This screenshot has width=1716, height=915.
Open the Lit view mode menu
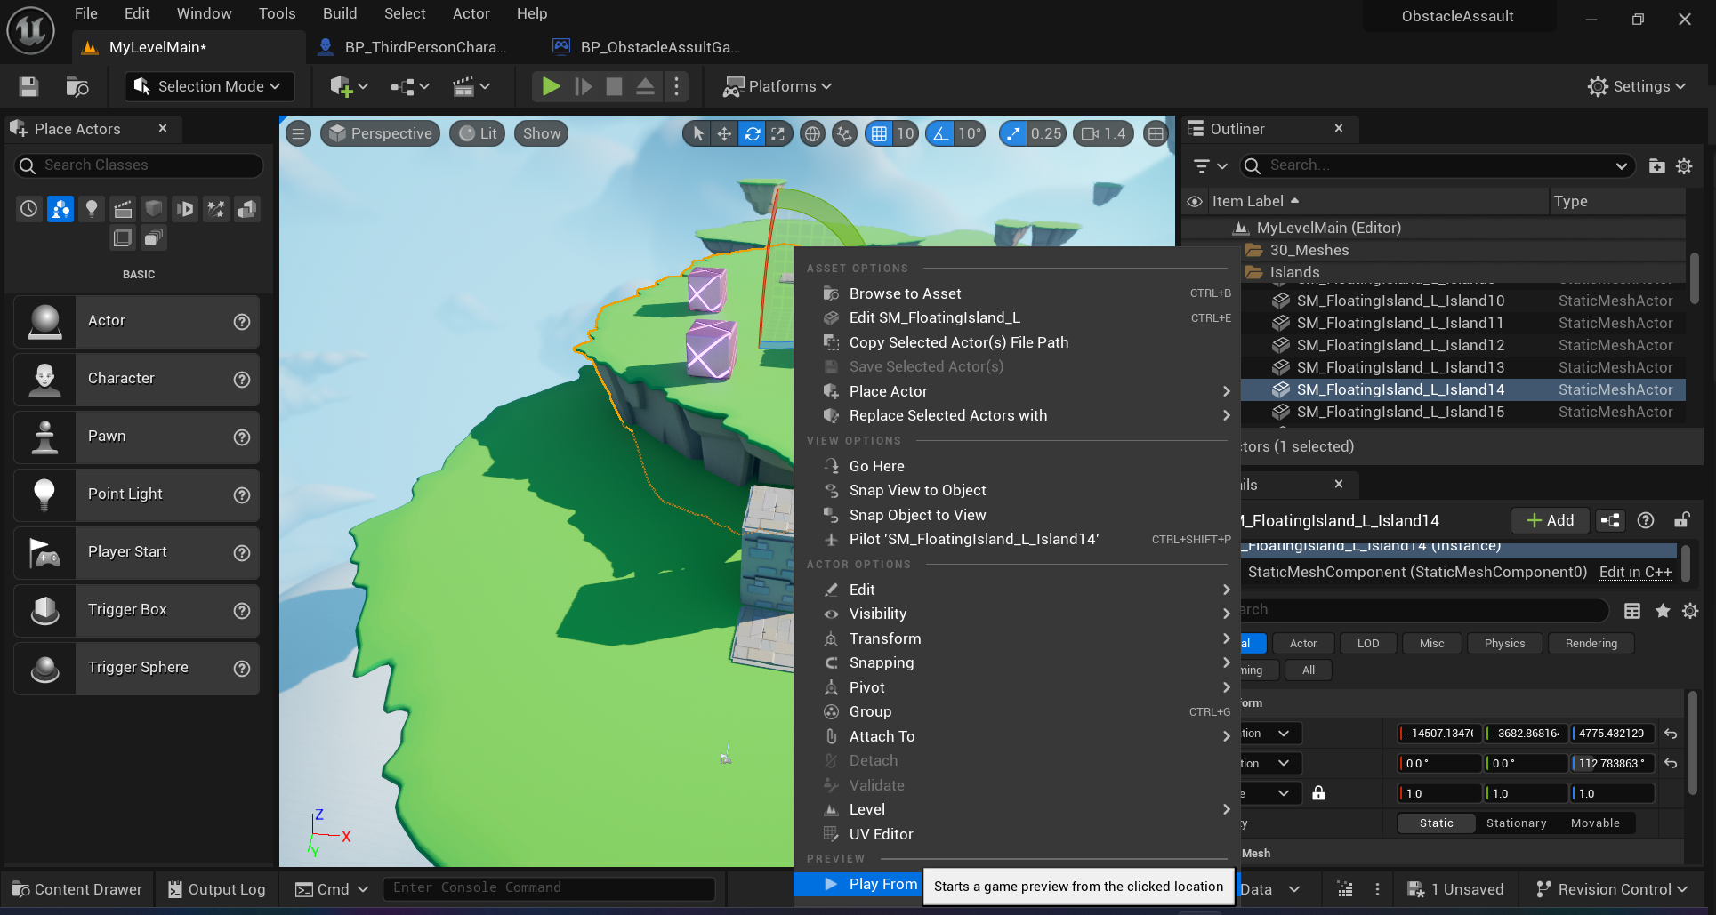coord(478,133)
